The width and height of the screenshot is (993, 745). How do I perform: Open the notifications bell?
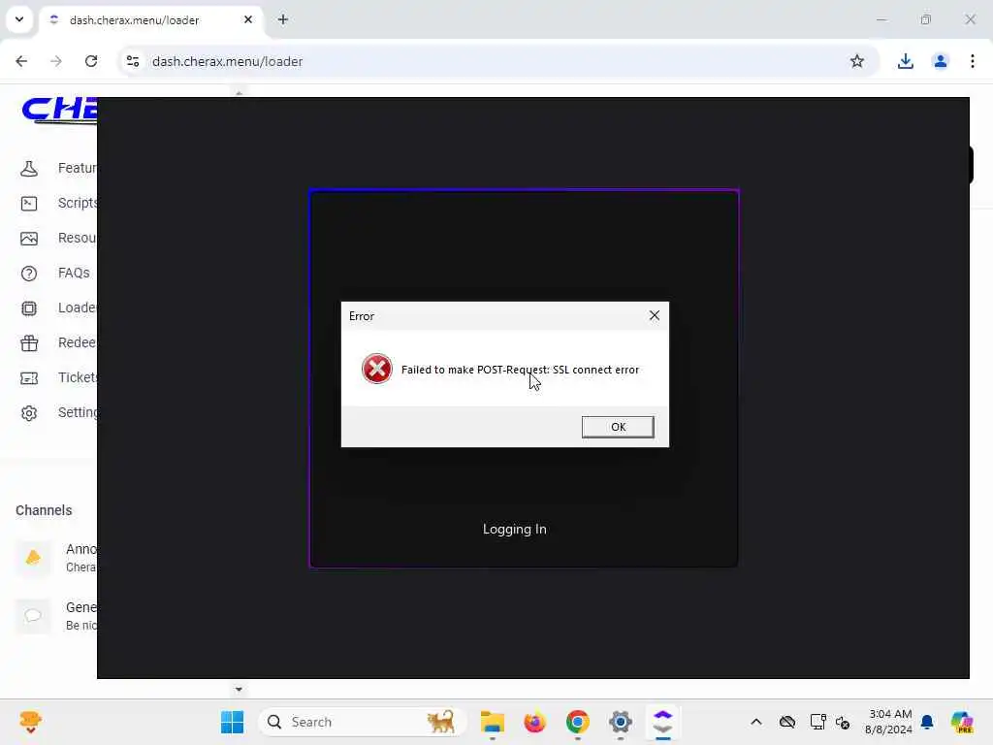(x=927, y=722)
